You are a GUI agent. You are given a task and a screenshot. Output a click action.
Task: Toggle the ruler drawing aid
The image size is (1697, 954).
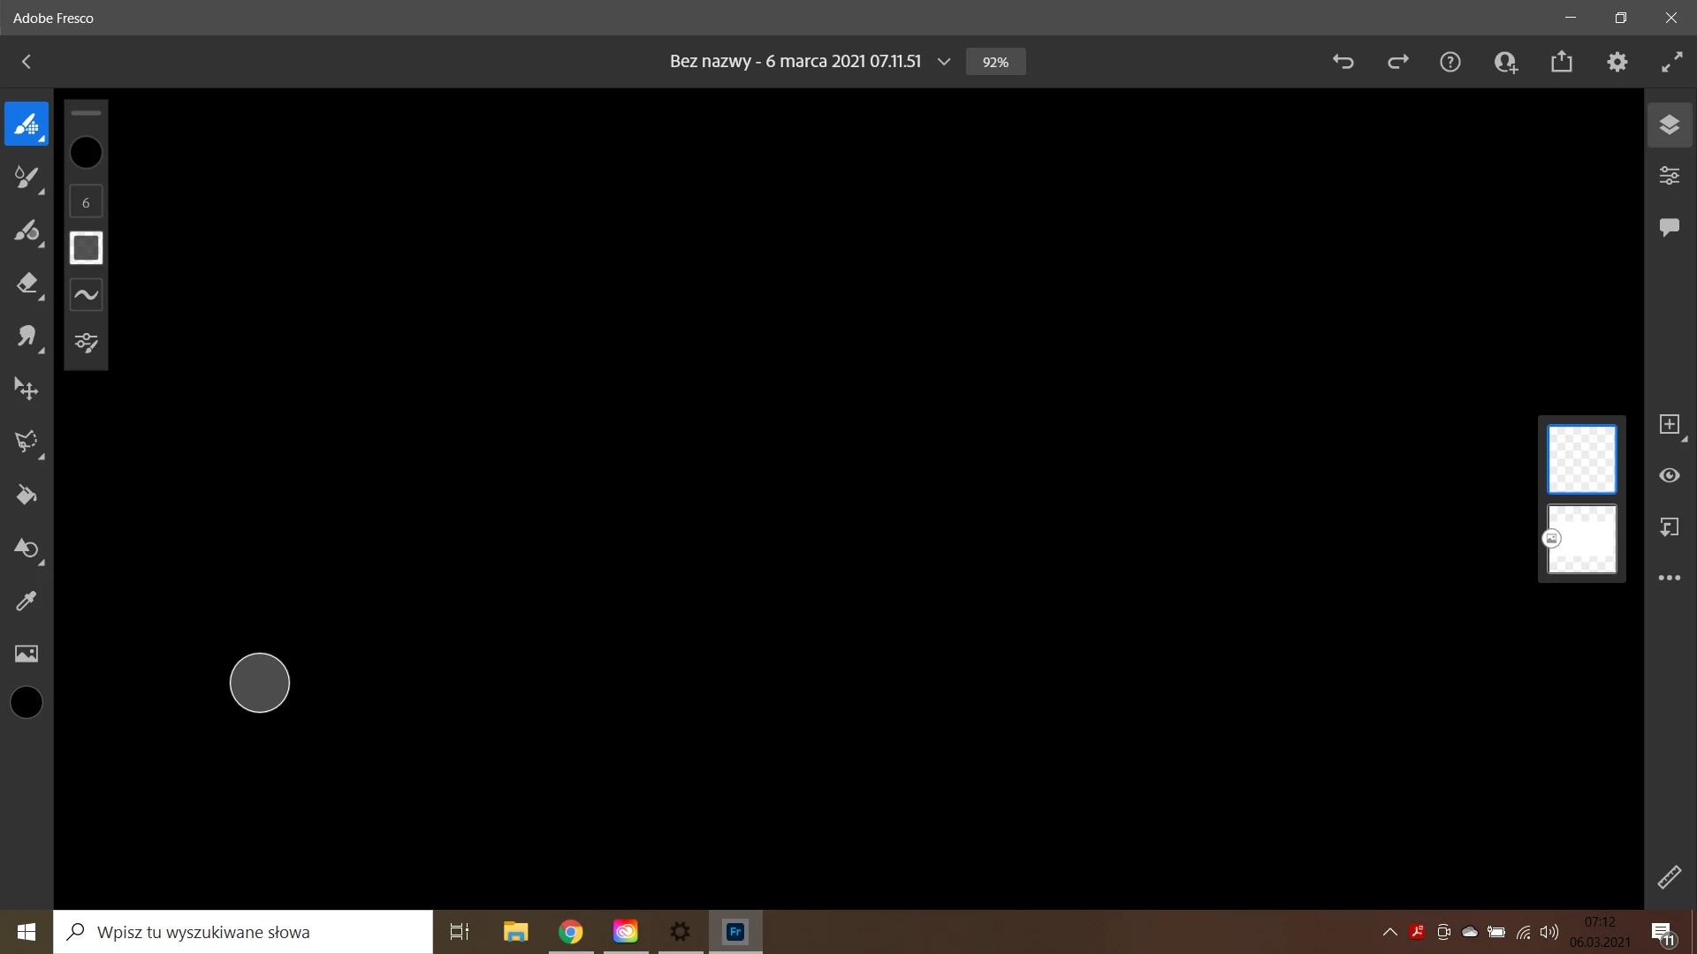coord(1669,877)
